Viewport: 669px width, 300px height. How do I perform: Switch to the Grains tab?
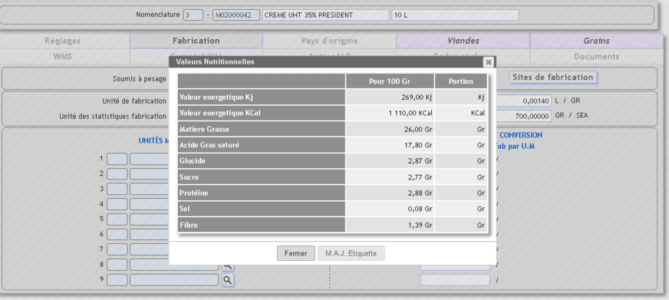click(596, 40)
